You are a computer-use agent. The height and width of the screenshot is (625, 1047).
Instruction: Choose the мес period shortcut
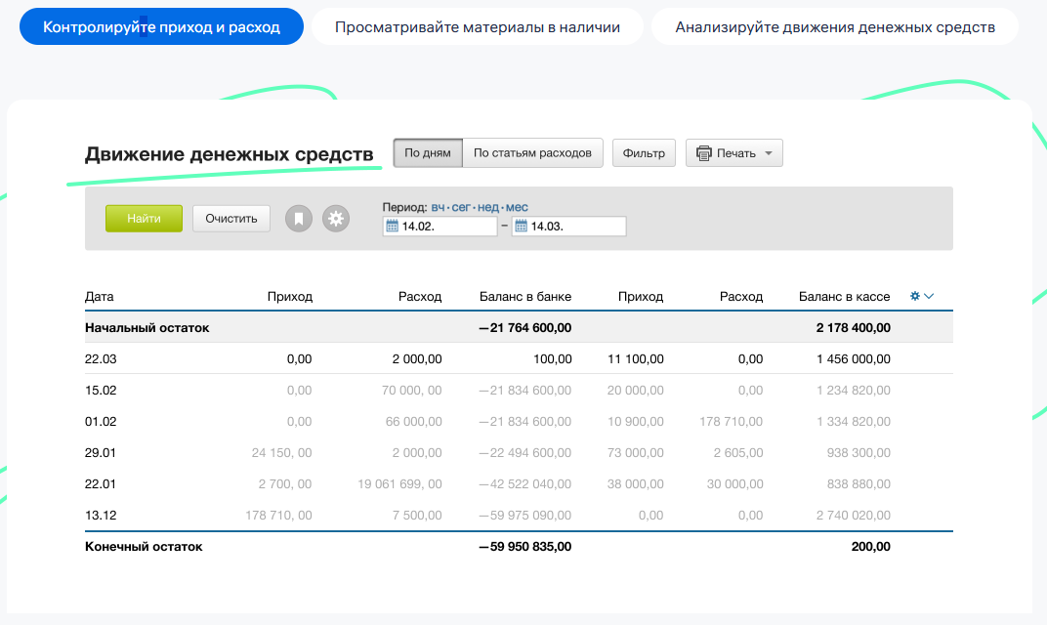517,207
